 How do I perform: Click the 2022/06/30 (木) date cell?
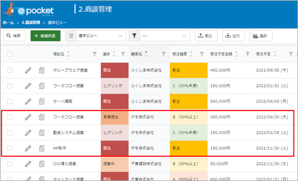click(272, 117)
